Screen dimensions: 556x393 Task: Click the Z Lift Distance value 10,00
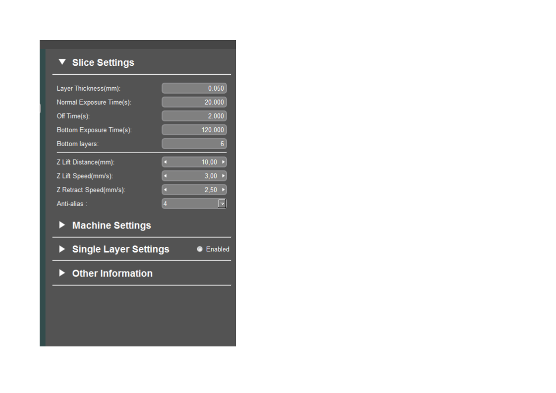point(209,162)
